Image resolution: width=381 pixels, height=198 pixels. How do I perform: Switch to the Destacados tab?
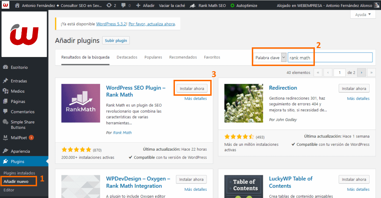[127, 57]
